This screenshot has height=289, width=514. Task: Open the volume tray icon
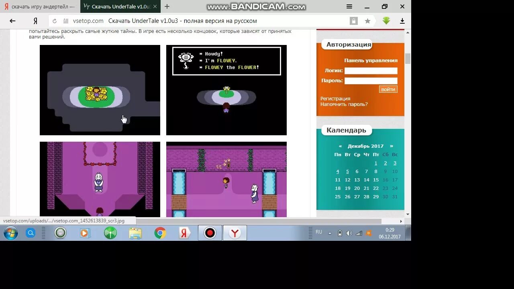349,233
